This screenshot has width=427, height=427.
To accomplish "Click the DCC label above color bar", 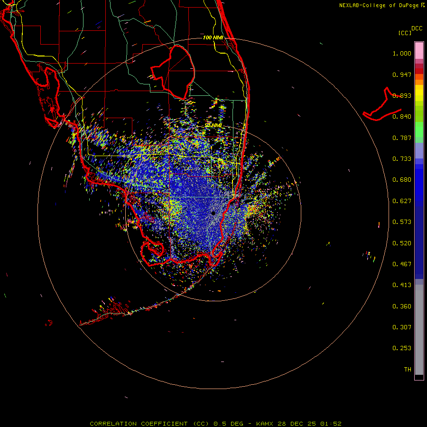I will click(417, 28).
